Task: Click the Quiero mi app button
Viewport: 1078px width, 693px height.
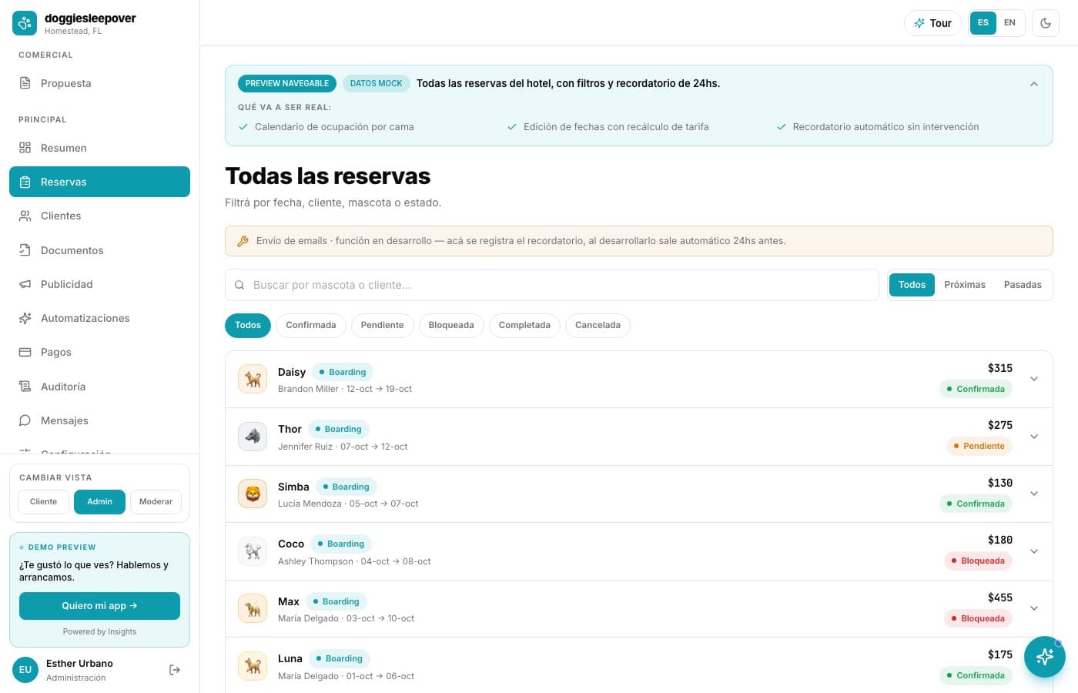Action: [x=99, y=606]
